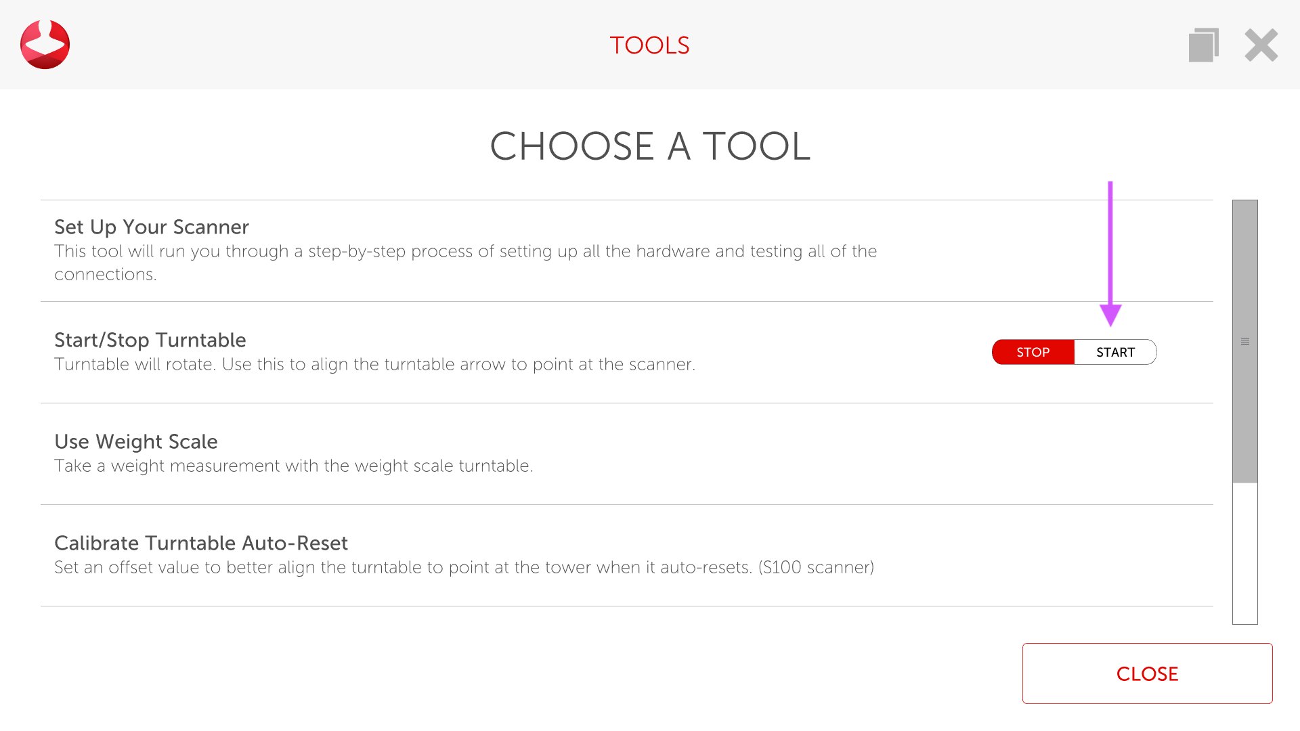Image resolution: width=1300 pixels, height=731 pixels.
Task: Click the red TOOLS header title
Action: 649,45
